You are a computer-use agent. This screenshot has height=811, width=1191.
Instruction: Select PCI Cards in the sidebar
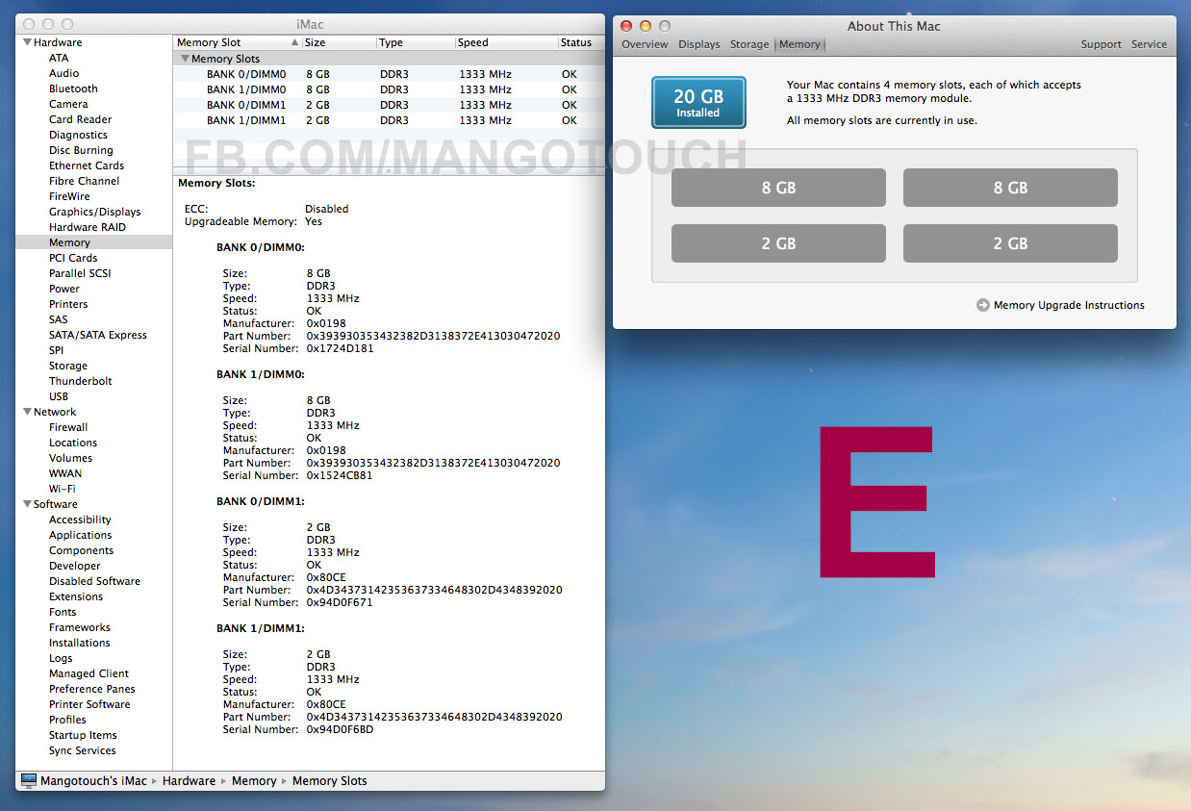(x=73, y=258)
